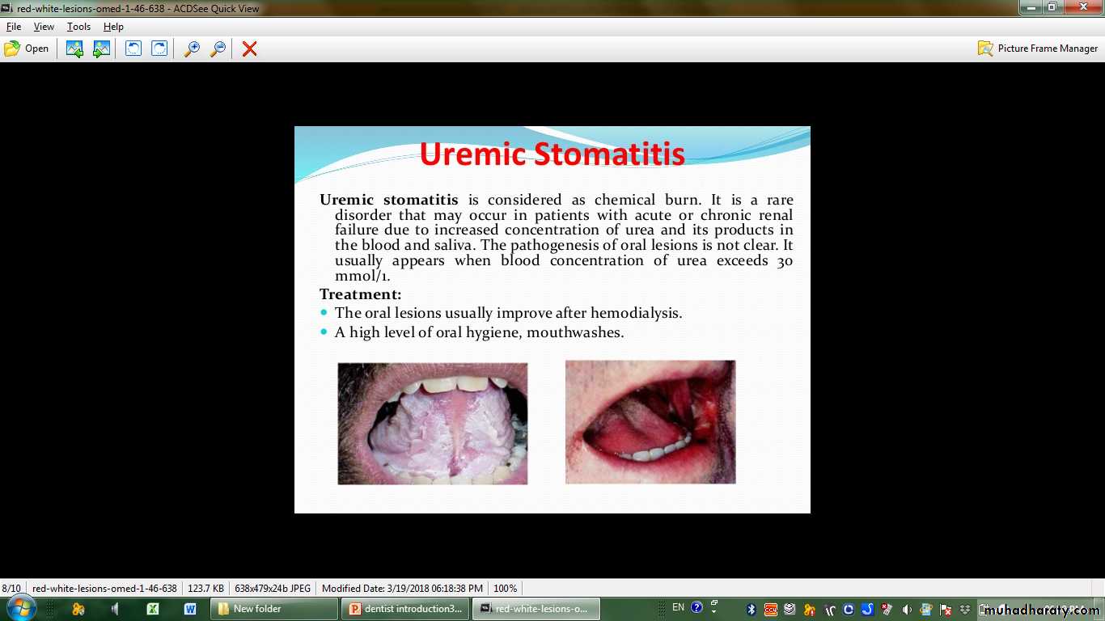This screenshot has width=1105, height=621.
Task: Zoom in with the magnifier plus icon
Action: pos(192,49)
